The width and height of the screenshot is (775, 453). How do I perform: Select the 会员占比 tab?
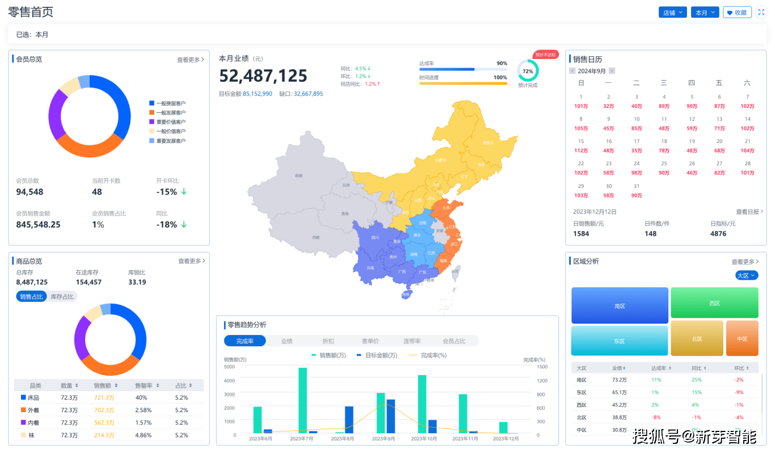pyautogui.click(x=454, y=341)
